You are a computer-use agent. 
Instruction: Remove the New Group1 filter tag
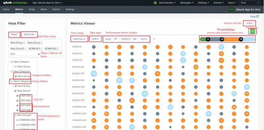25,49
